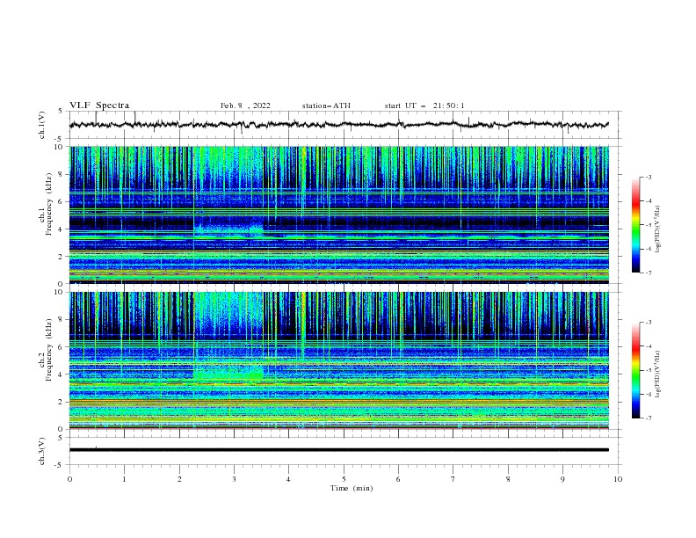The image size is (696, 538).
Task: Click time axis tick label '0'
Action: point(69,479)
